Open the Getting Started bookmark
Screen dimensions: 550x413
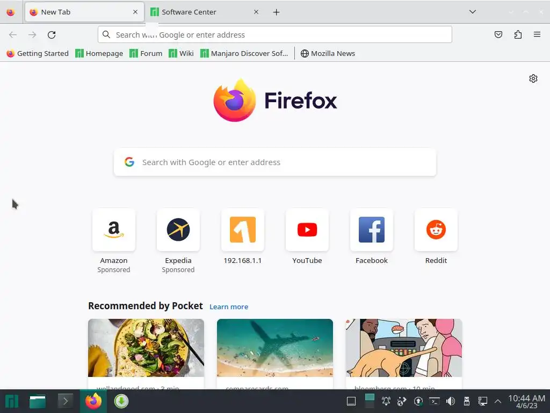(x=38, y=53)
